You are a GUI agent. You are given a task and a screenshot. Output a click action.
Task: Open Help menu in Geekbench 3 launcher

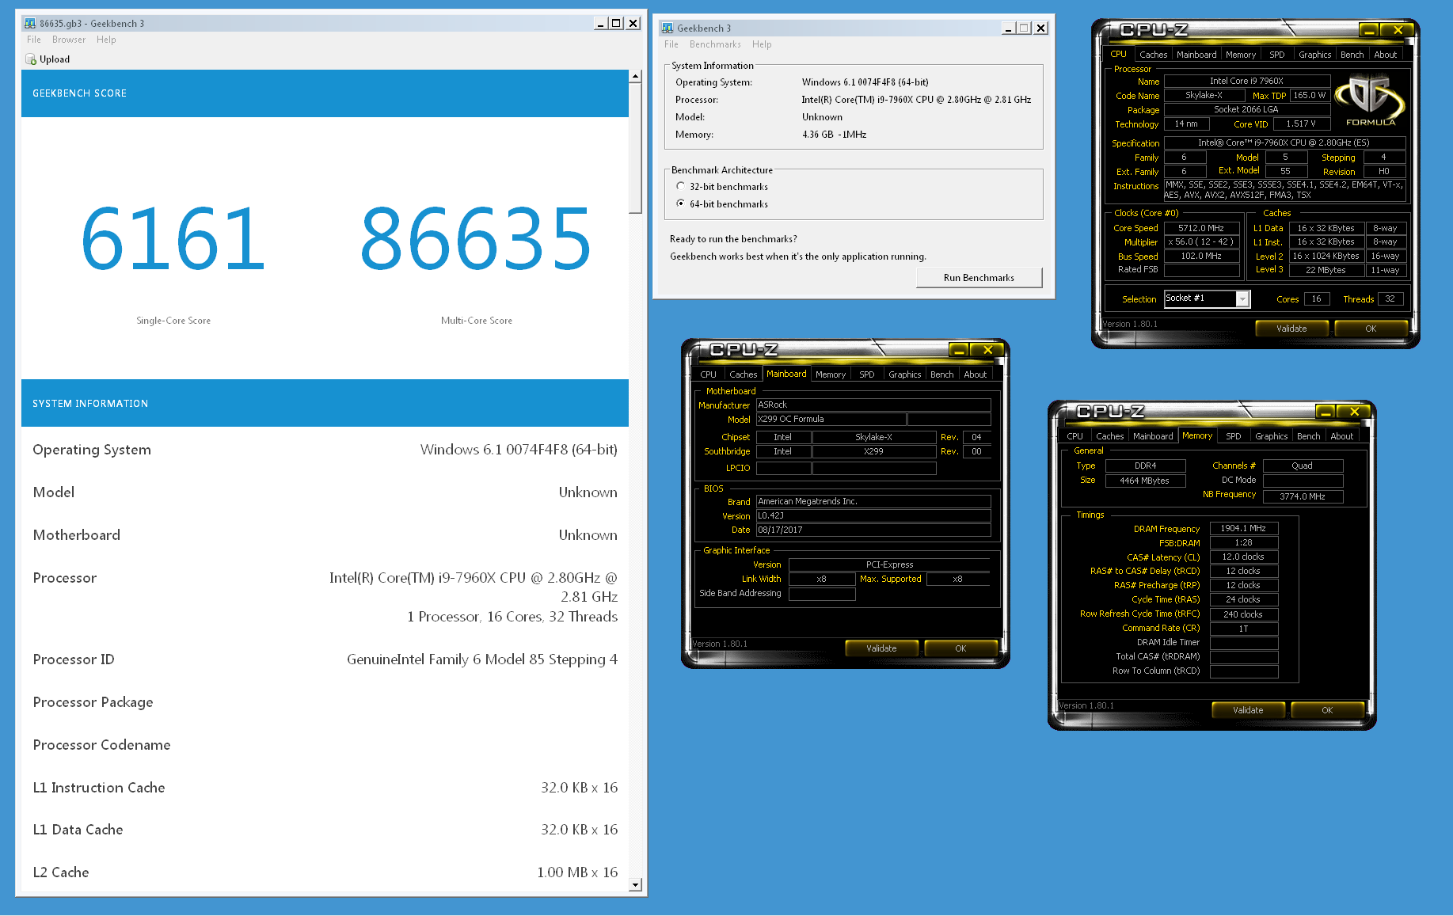(762, 44)
